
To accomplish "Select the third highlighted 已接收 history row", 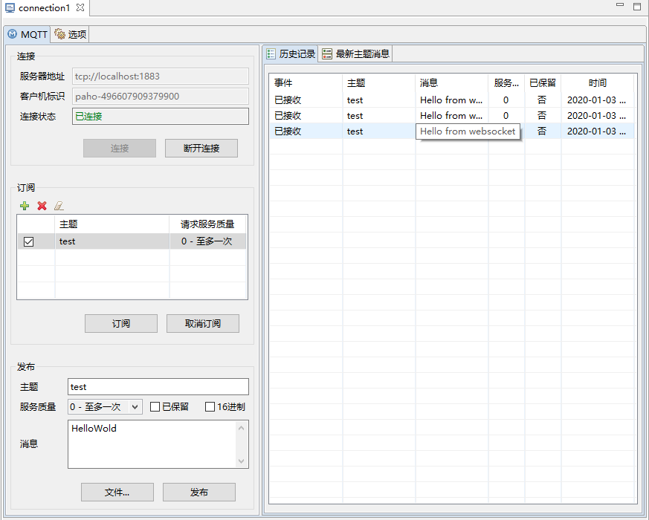I will (x=451, y=131).
